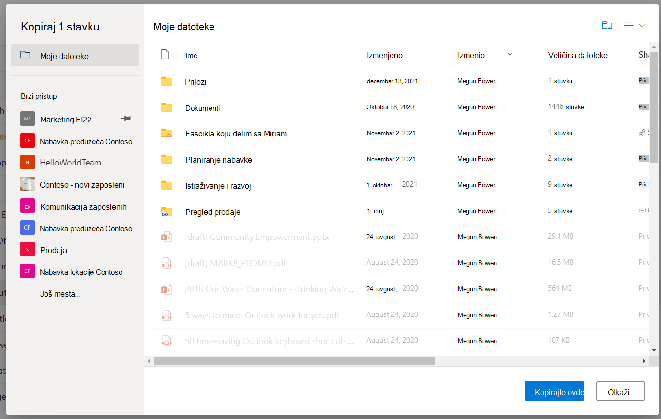
Task: Click the Contoso novi zaposleni coffee thumbnail
Action: (x=28, y=184)
